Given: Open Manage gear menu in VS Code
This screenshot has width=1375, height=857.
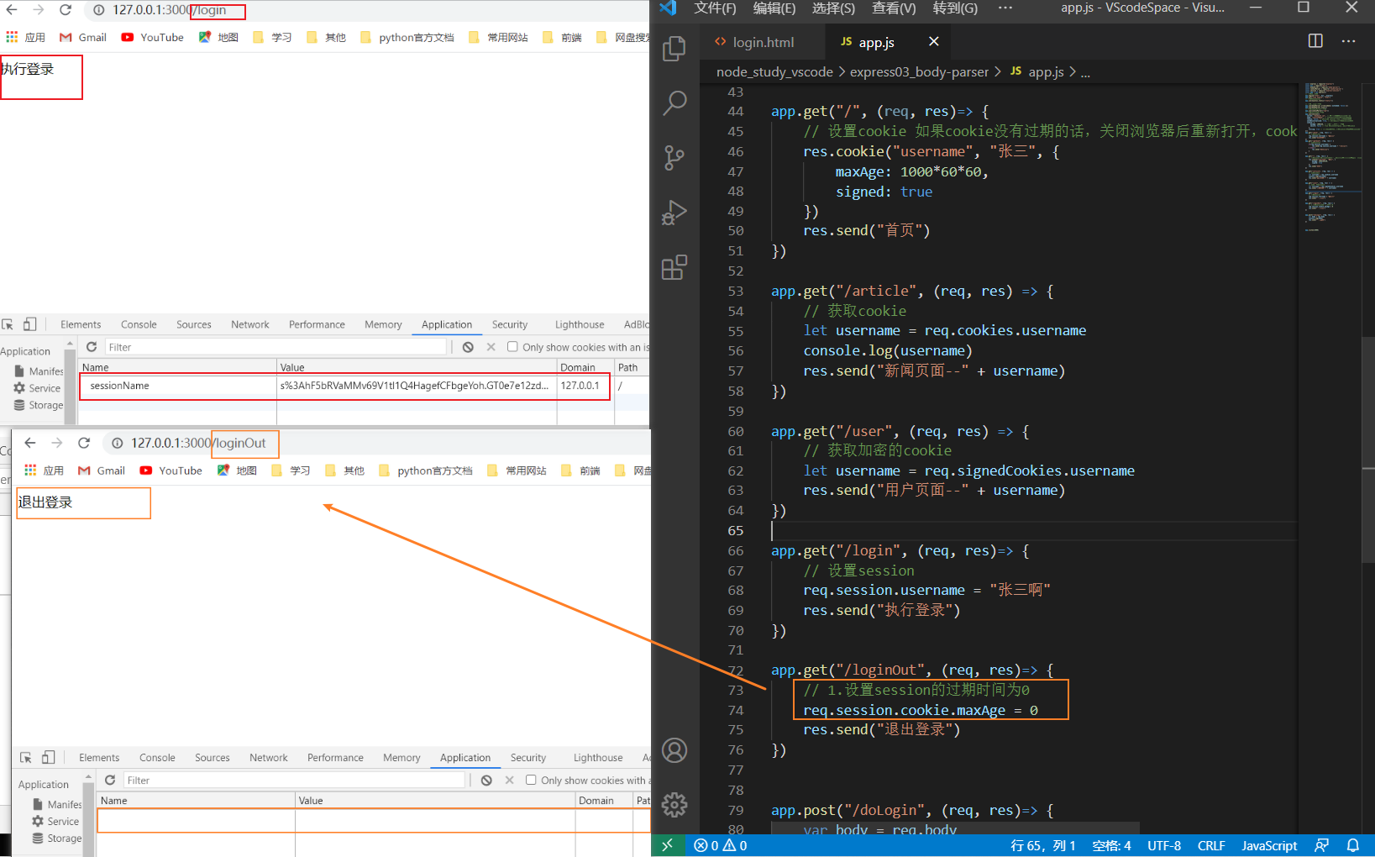Looking at the screenshot, I should (x=674, y=805).
